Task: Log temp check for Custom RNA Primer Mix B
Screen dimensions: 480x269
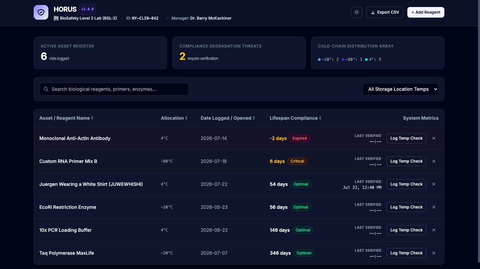Action: tap(406, 161)
